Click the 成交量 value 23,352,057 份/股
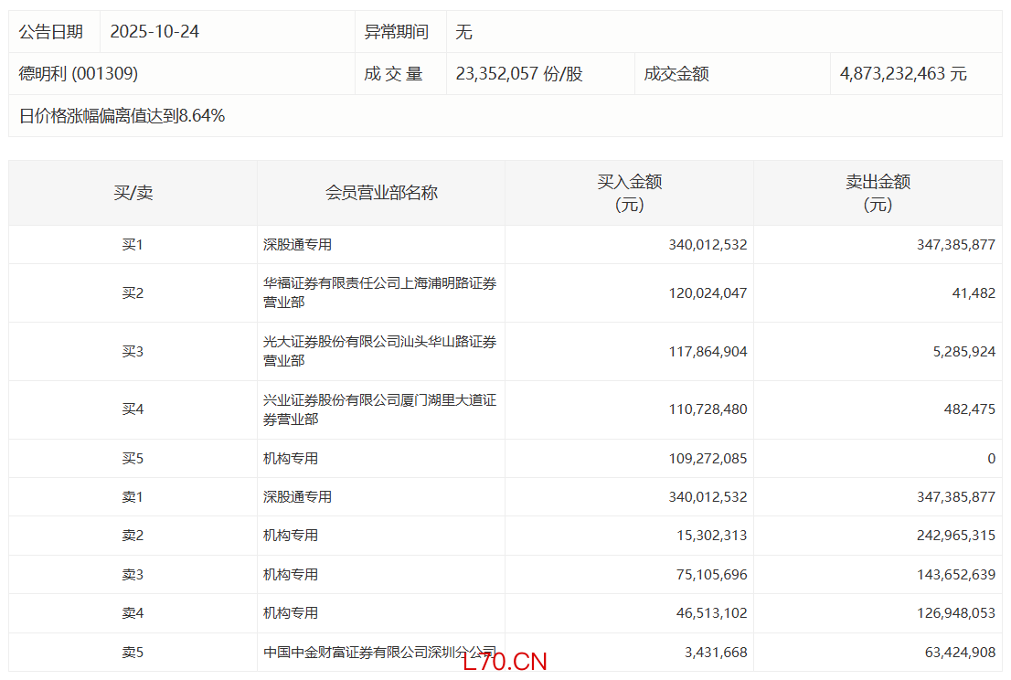Image resolution: width=1011 pixels, height=680 pixels. [x=518, y=74]
